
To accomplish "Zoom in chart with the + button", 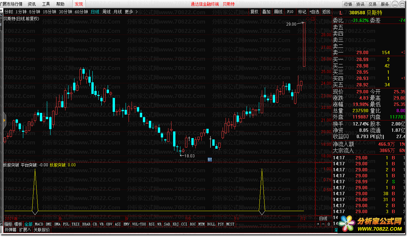I will coord(318,224).
